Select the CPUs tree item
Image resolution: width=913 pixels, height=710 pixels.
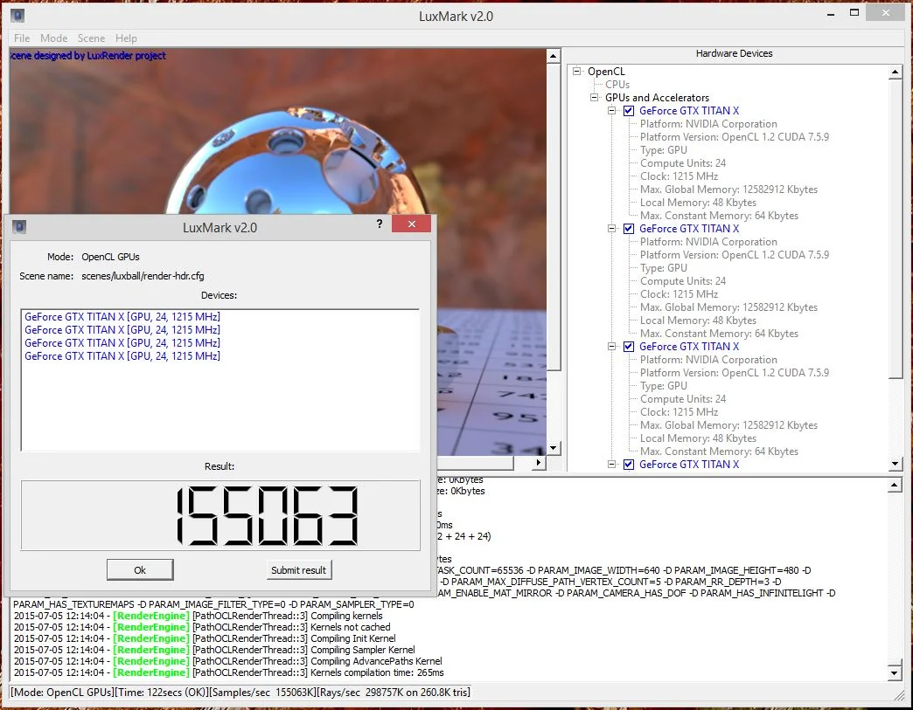[617, 85]
